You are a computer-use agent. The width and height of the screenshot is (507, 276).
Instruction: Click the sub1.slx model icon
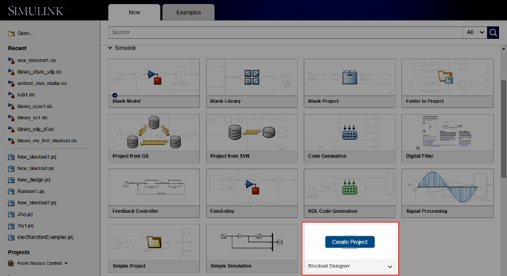pos(11,95)
